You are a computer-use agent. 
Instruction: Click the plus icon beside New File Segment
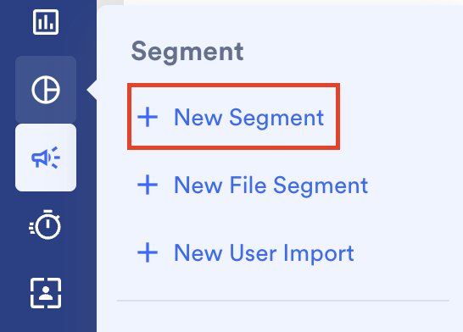(x=148, y=185)
